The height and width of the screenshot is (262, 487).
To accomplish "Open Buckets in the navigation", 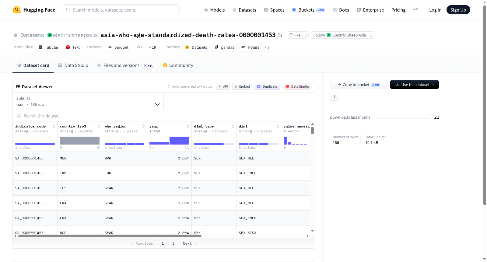I will tap(308, 10).
